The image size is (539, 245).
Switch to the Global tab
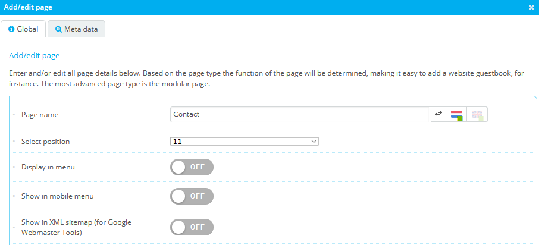(x=23, y=29)
